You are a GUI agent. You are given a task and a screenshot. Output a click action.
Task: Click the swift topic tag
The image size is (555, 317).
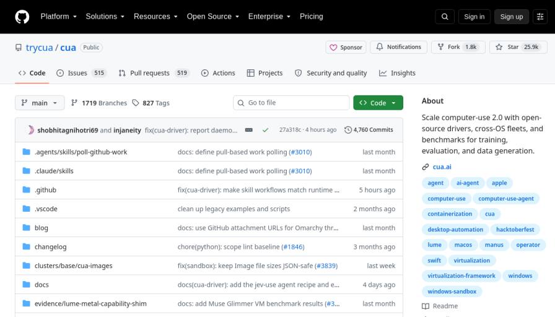[x=434, y=261]
